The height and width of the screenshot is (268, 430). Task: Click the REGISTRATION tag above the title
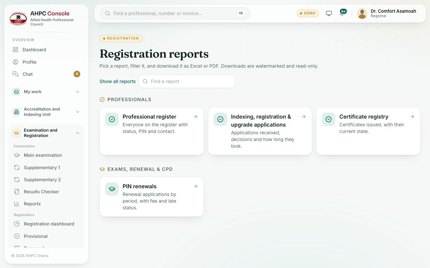pyautogui.click(x=121, y=39)
